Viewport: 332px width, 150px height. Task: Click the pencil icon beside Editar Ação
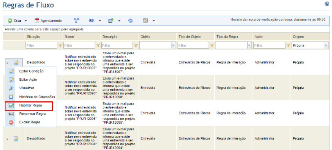click(11, 80)
